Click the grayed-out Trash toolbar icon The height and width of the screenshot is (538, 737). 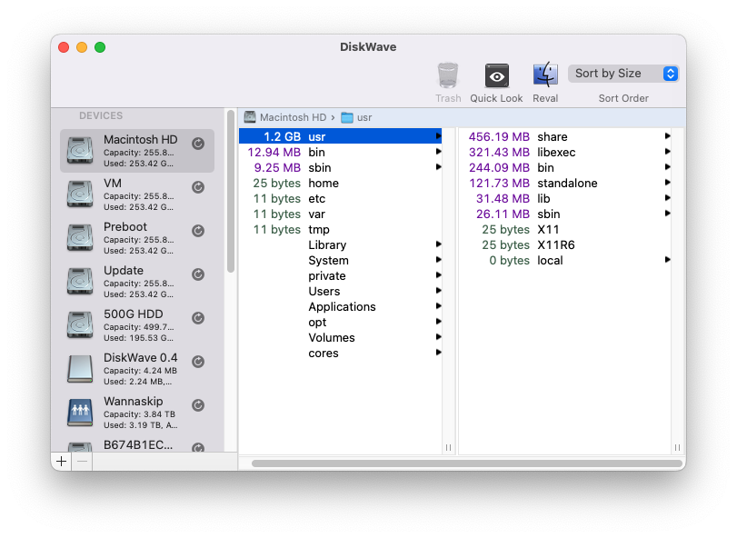[x=448, y=75]
